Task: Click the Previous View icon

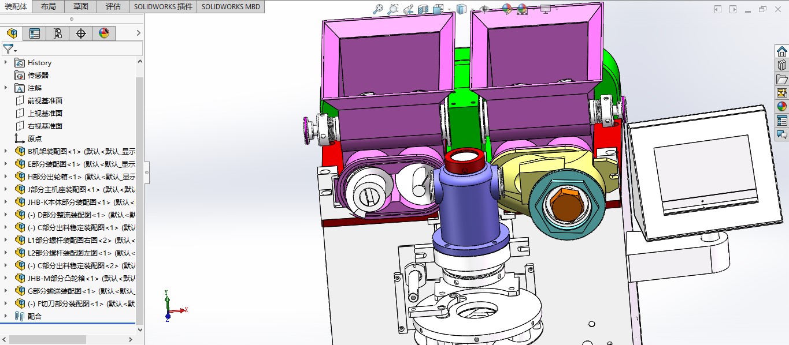Action: (408, 9)
